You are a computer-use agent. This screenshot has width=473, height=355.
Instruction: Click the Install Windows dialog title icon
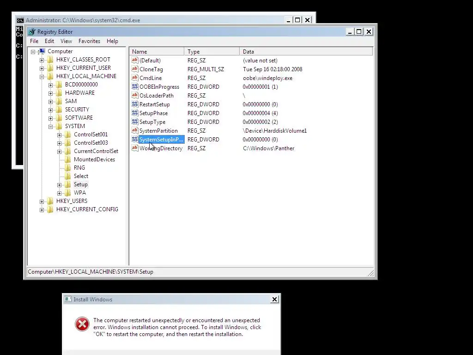[68, 299]
